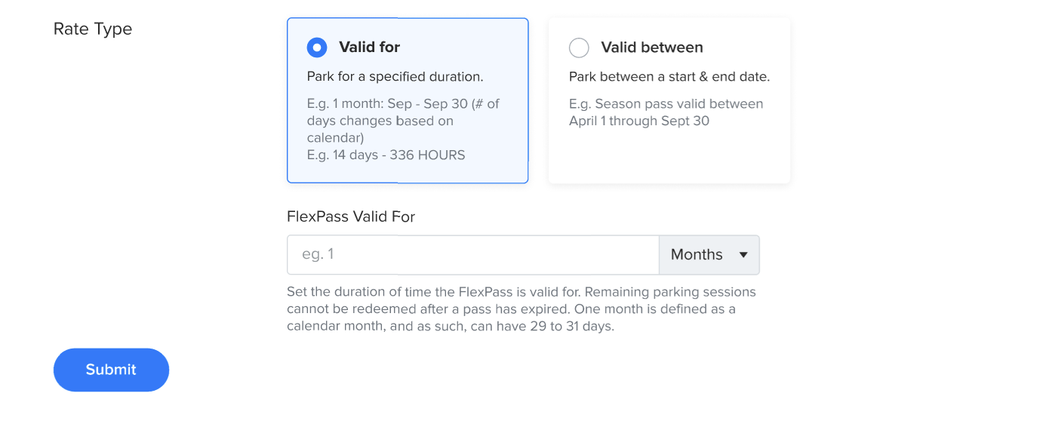Select the "Valid between" radio button

(579, 48)
